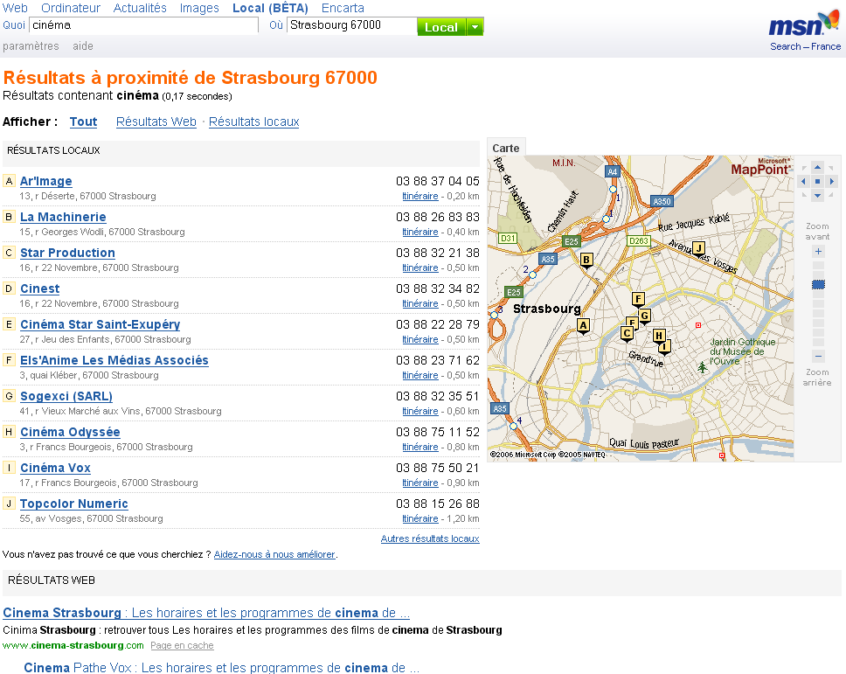This screenshot has width=846, height=674.
Task: Select map pin J on Avenue des Vosges
Action: [x=698, y=249]
